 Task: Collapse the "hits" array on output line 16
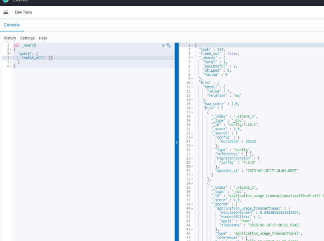click(192, 108)
